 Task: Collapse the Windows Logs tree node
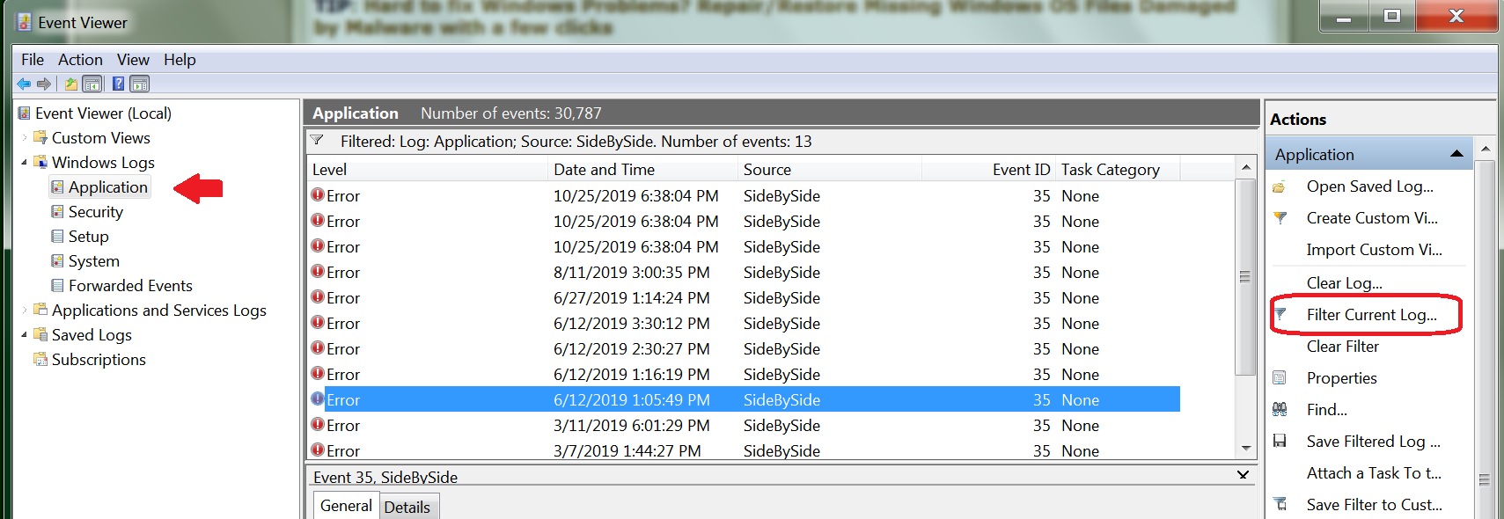tap(25, 162)
